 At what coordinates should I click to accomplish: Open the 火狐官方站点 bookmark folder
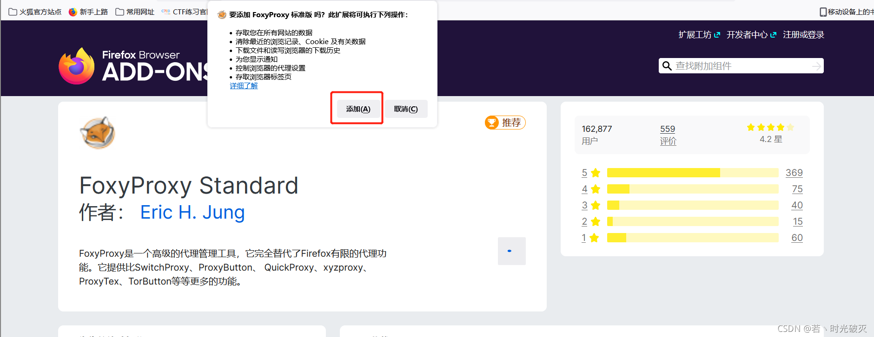pos(35,12)
